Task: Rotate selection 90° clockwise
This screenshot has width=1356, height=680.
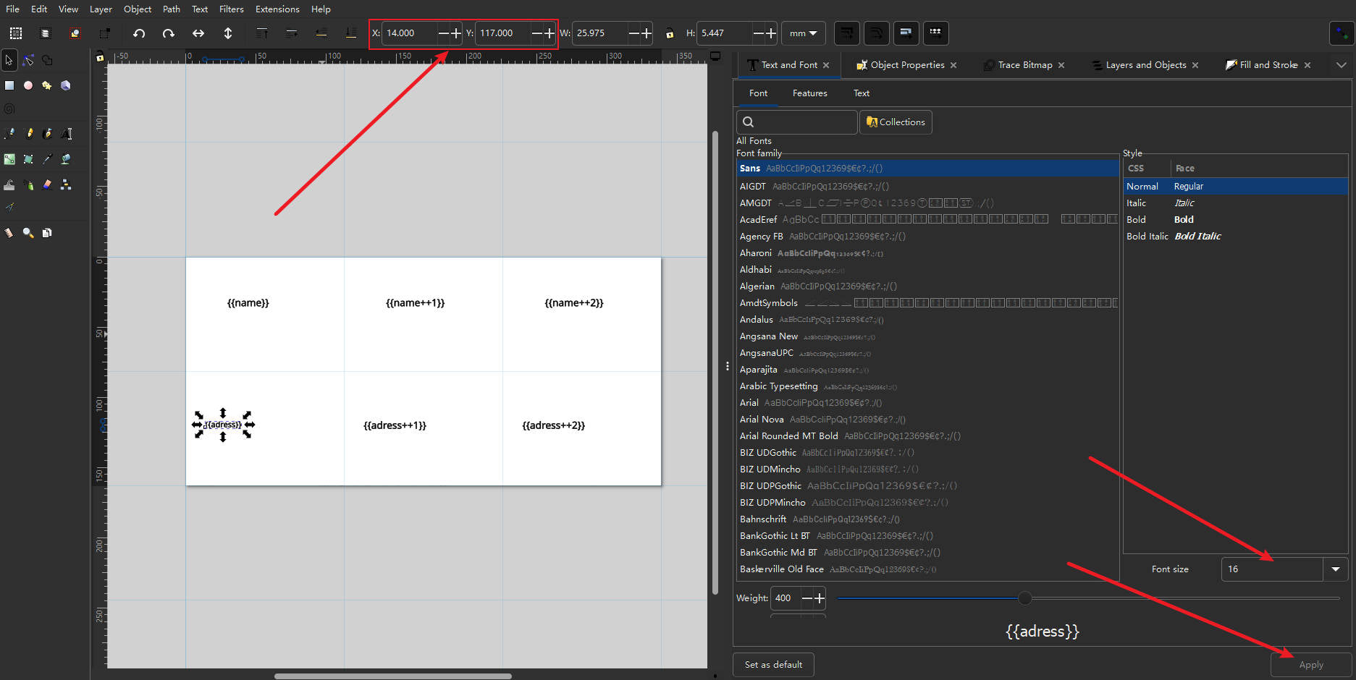Action: pyautogui.click(x=168, y=33)
